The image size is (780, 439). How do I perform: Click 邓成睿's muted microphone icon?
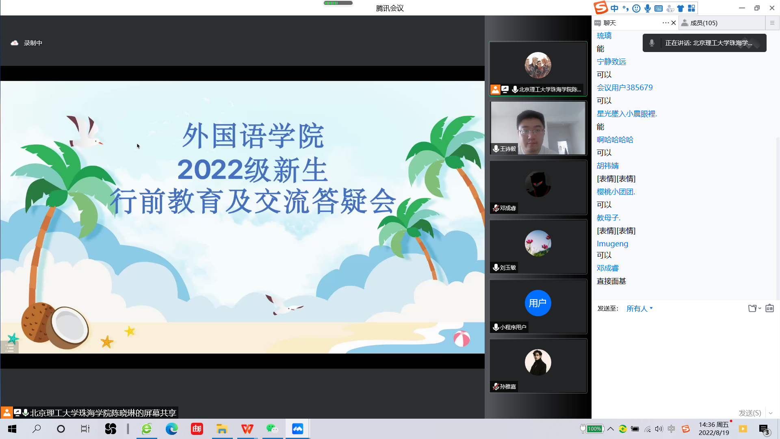pos(496,208)
